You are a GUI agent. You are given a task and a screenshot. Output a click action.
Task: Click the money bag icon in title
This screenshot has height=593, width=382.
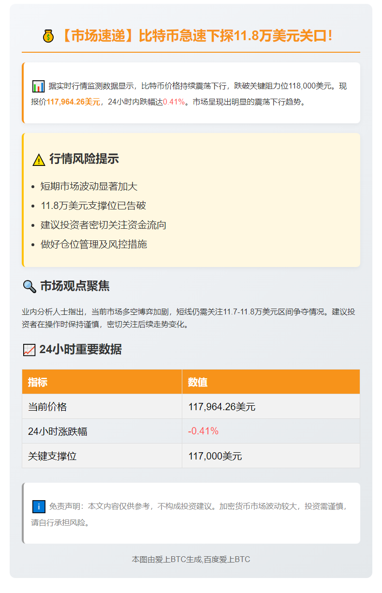(x=48, y=36)
